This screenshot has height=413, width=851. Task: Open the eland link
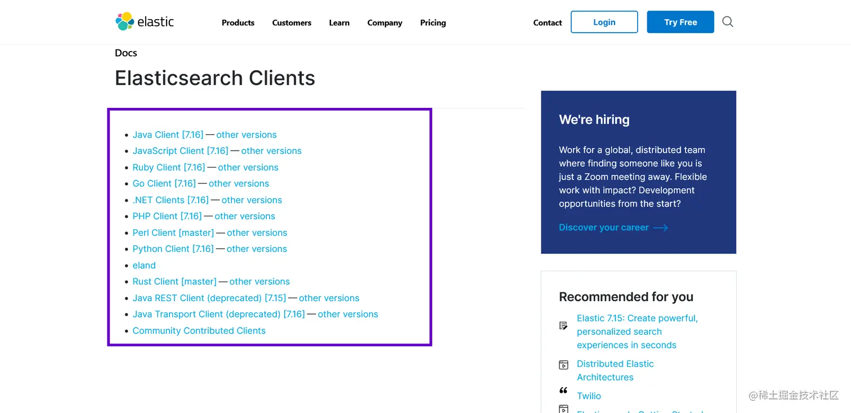[144, 265]
